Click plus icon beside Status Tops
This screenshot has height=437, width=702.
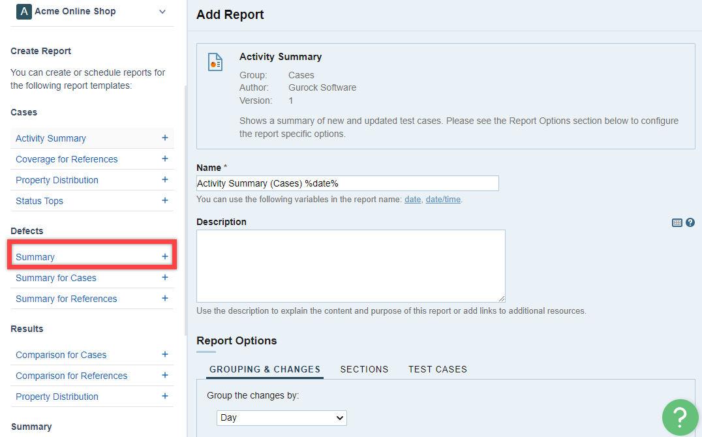pos(165,201)
